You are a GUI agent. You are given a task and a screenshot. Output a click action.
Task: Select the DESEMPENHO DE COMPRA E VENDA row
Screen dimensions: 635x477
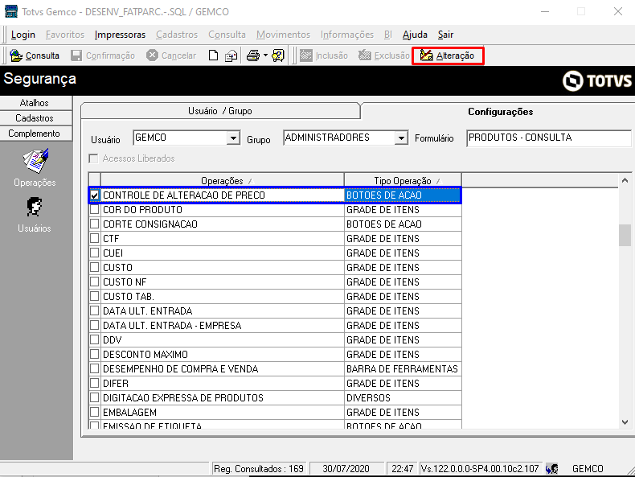tap(275, 368)
